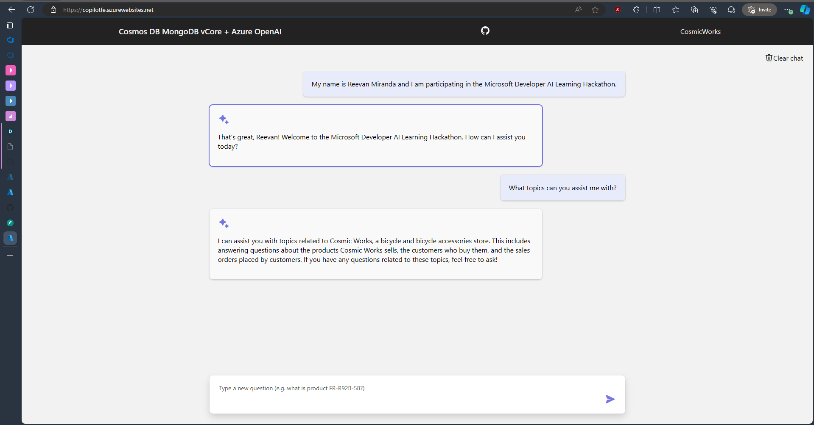Go back to the previous page
The image size is (814, 425).
coord(12,10)
